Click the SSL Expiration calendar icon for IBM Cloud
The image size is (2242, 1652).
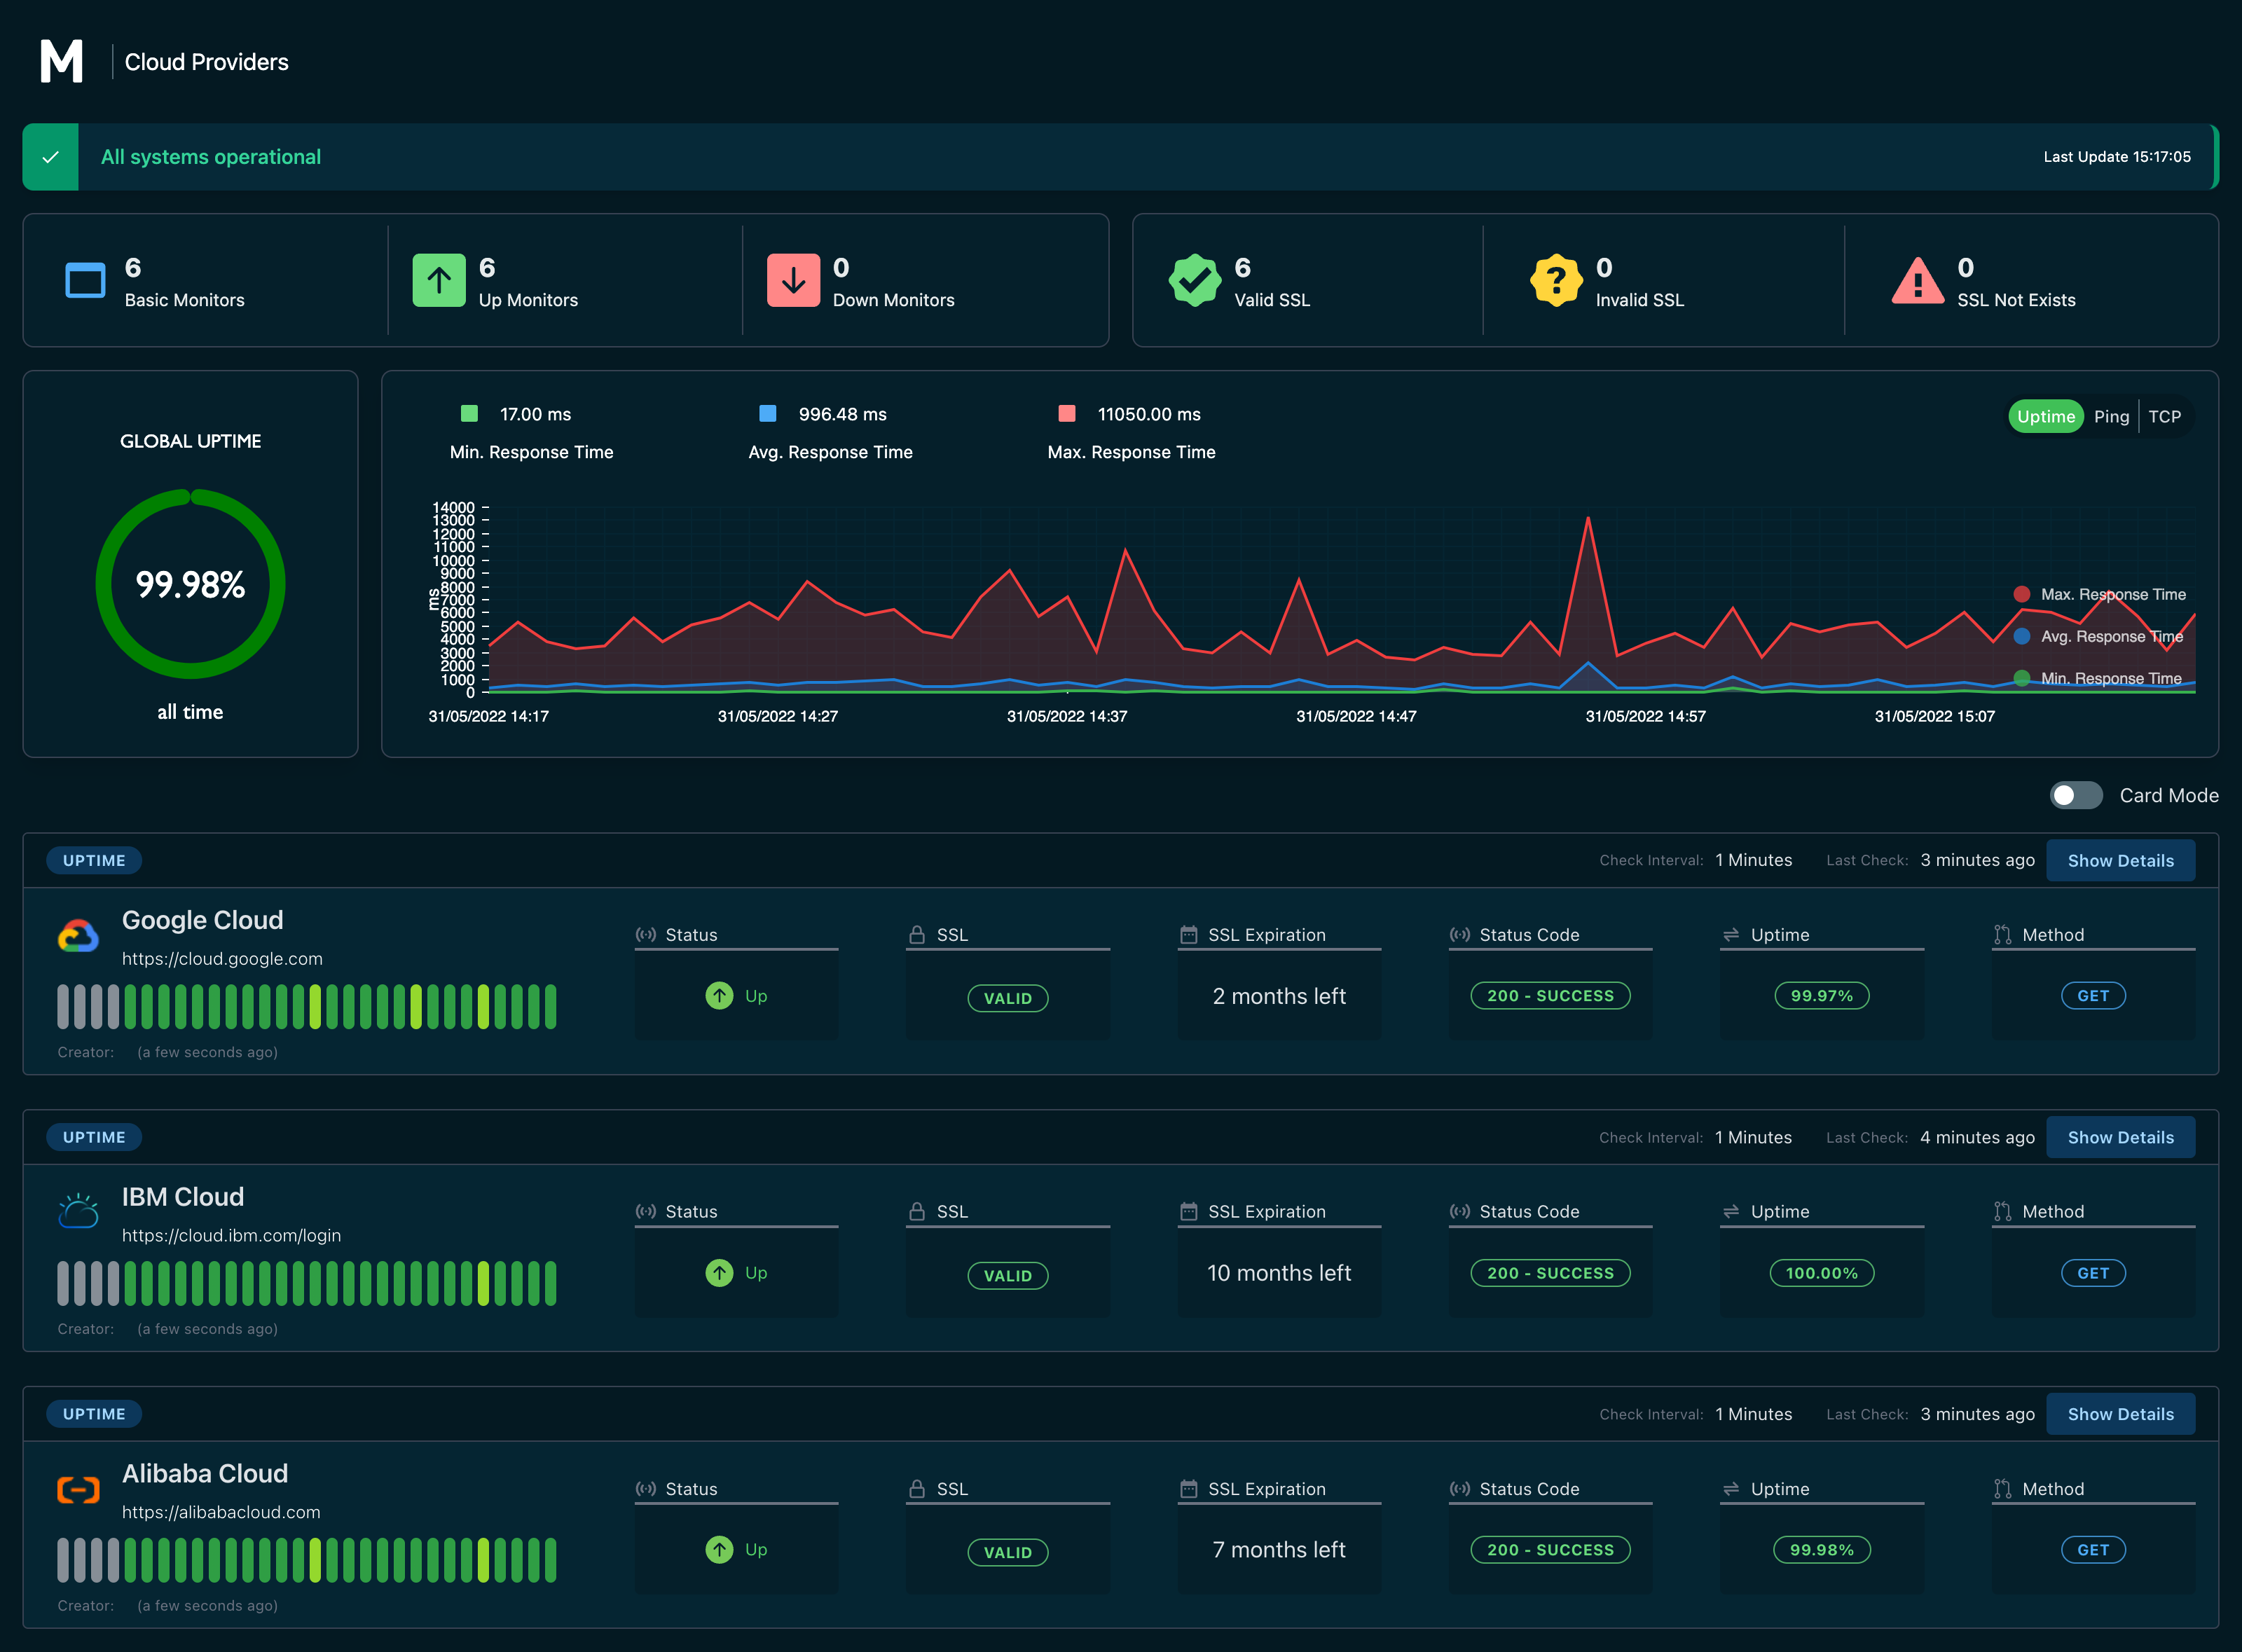[1188, 1212]
